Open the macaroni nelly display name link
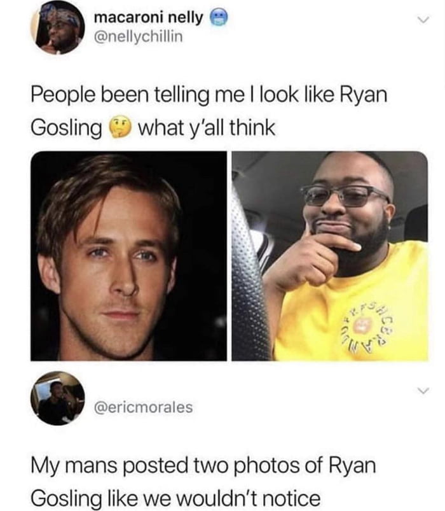The width and height of the screenshot is (445, 511). tap(148, 18)
